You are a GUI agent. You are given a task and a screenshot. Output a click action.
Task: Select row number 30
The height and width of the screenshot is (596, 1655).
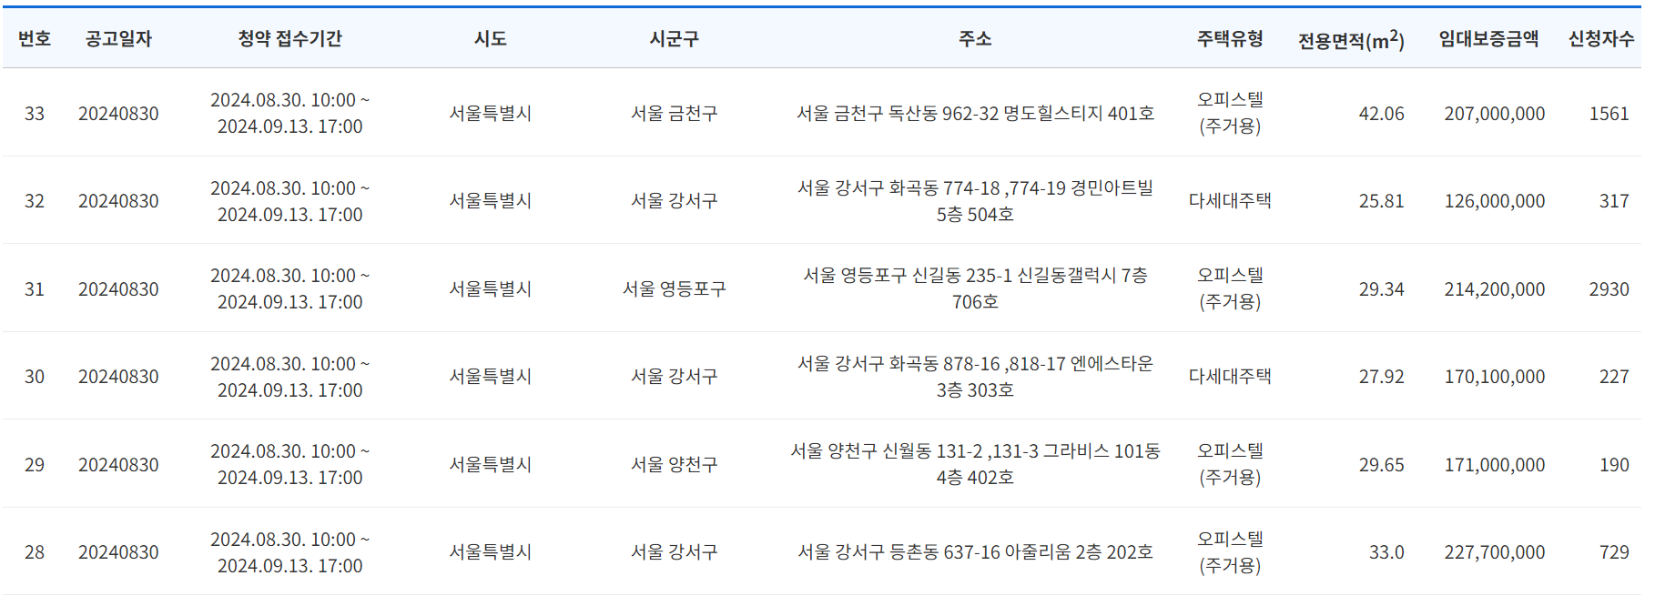coord(35,377)
